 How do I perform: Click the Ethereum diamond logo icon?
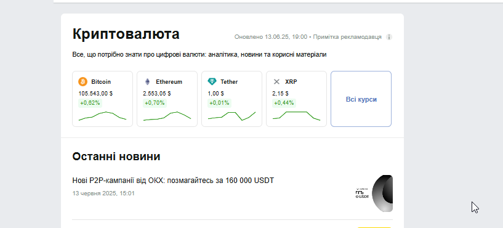pos(148,81)
